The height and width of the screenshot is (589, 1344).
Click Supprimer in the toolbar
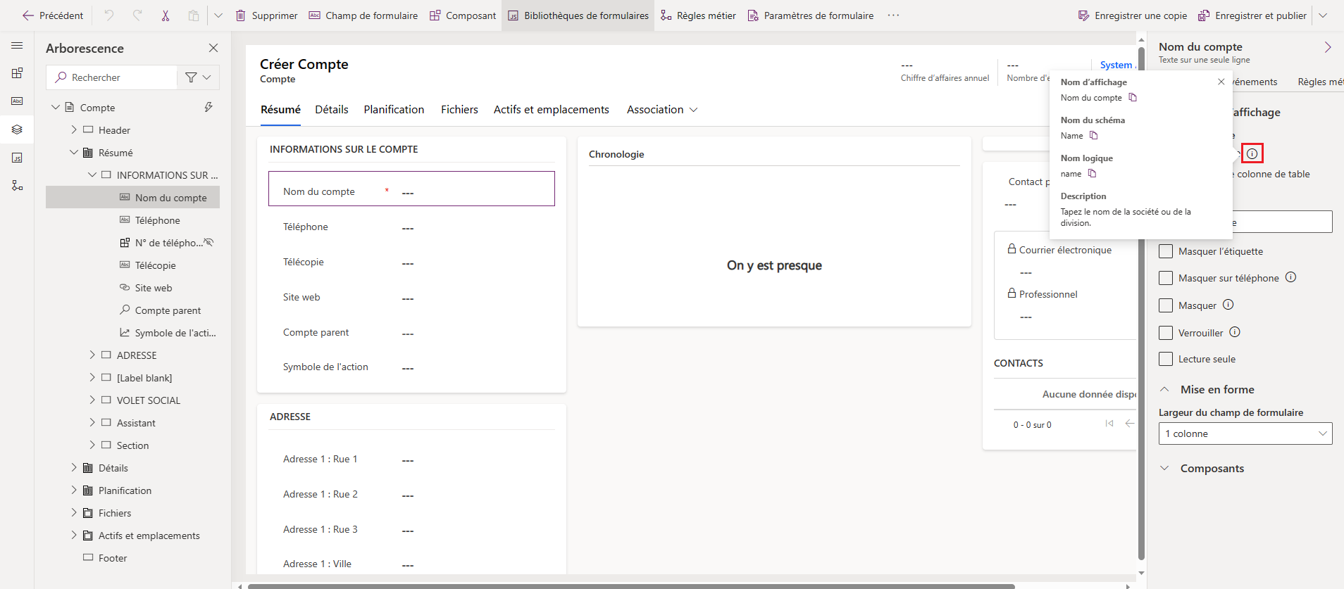click(x=266, y=15)
